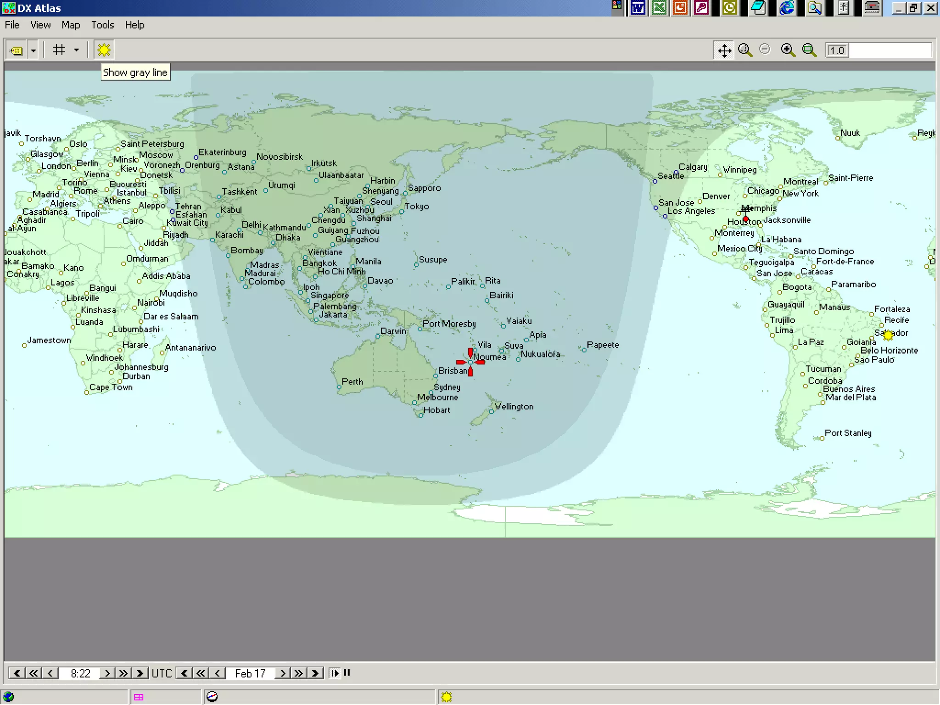The height and width of the screenshot is (705, 940).
Task: Expand the grid options dropdown arrow
Action: tap(77, 50)
